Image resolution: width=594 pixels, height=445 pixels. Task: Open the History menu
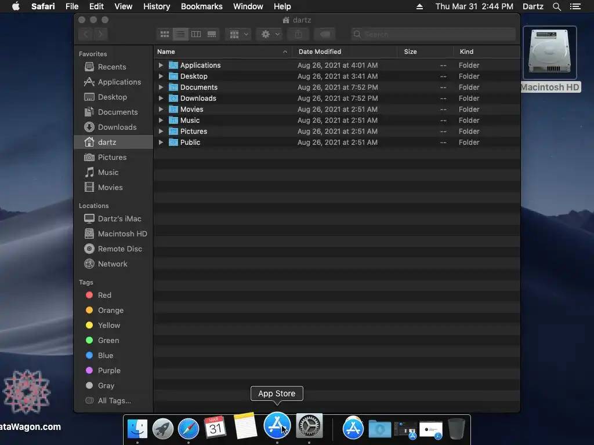(x=157, y=6)
